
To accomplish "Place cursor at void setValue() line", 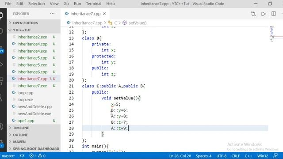I will tap(121, 98).
